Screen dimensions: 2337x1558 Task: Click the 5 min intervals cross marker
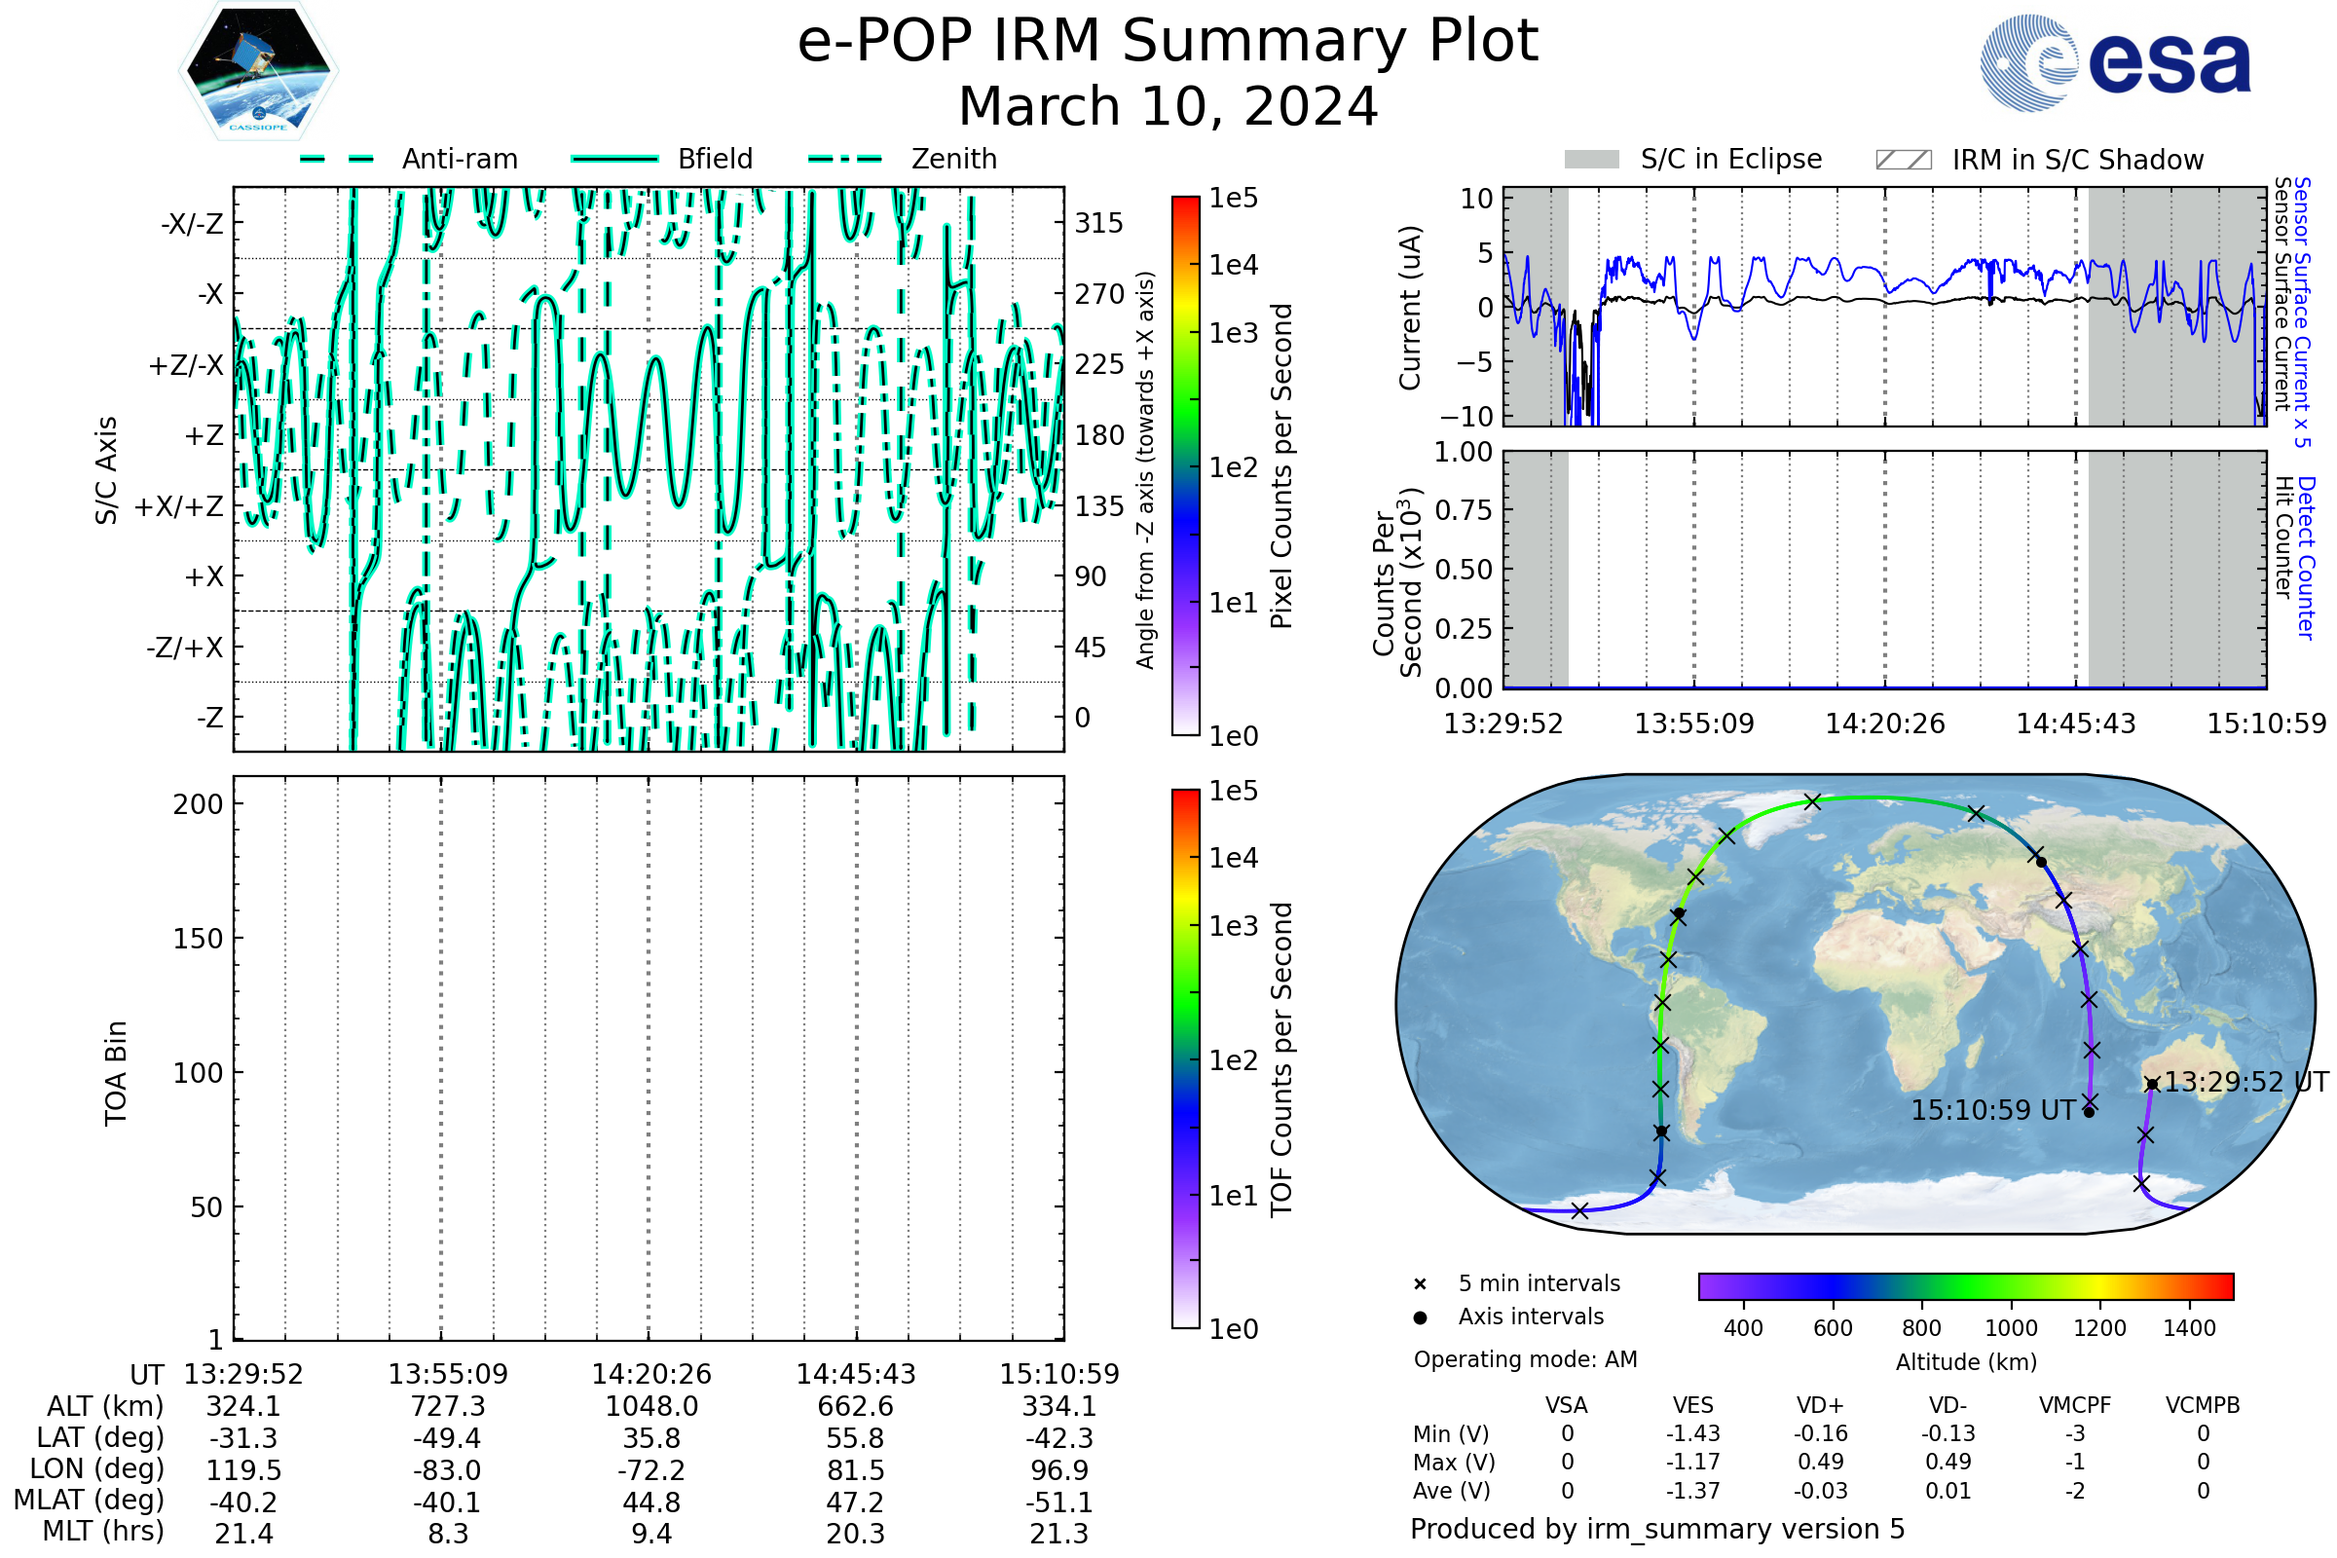pos(1420,1284)
